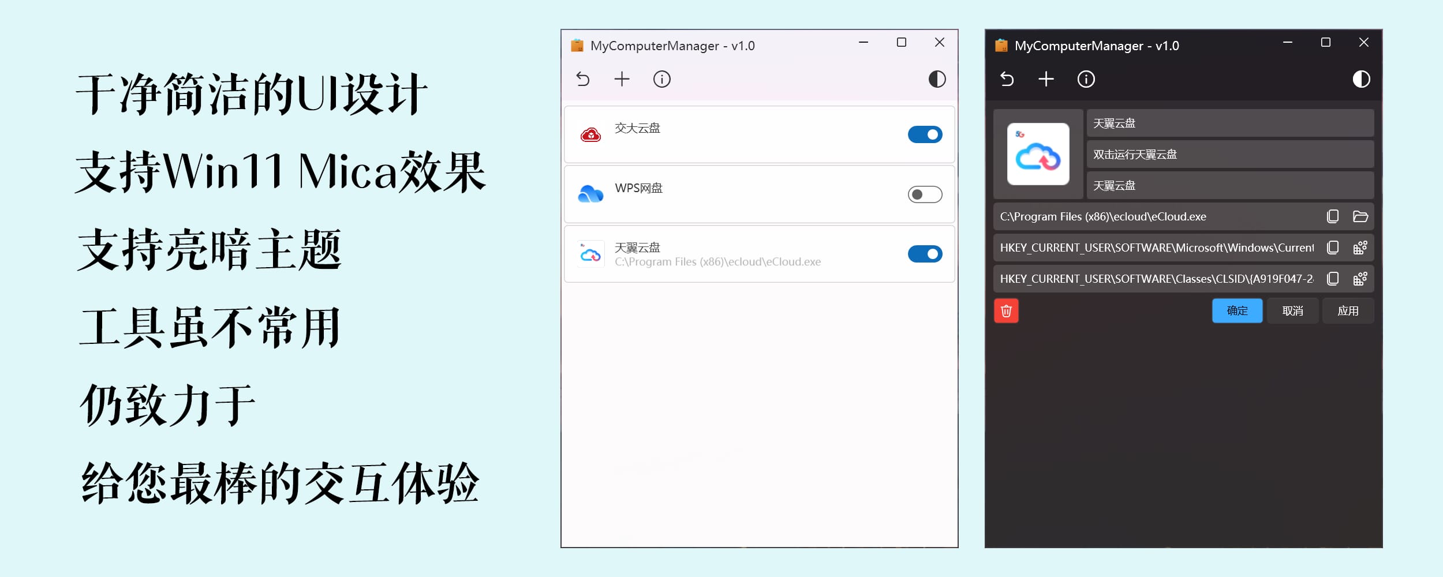Minimize the light MyComputerManager window
This screenshot has width=1443, height=577.
[x=863, y=42]
